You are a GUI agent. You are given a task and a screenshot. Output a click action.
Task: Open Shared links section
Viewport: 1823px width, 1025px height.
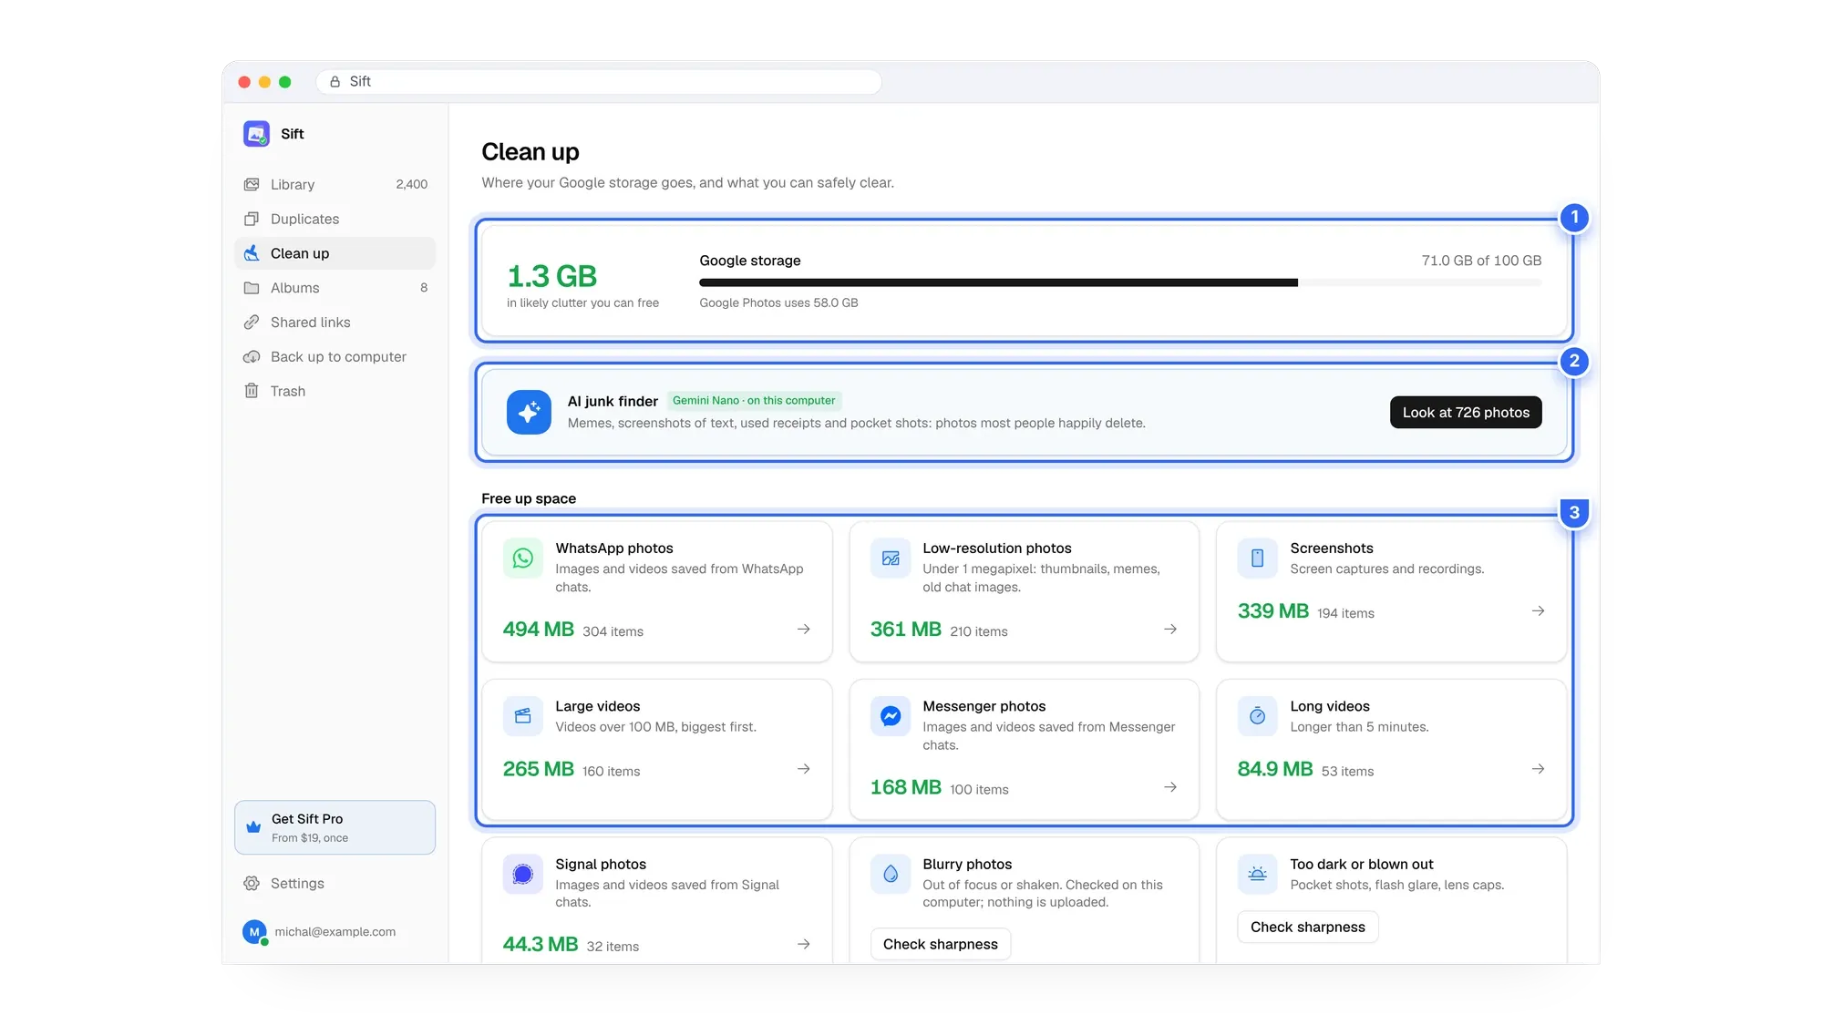click(x=335, y=323)
